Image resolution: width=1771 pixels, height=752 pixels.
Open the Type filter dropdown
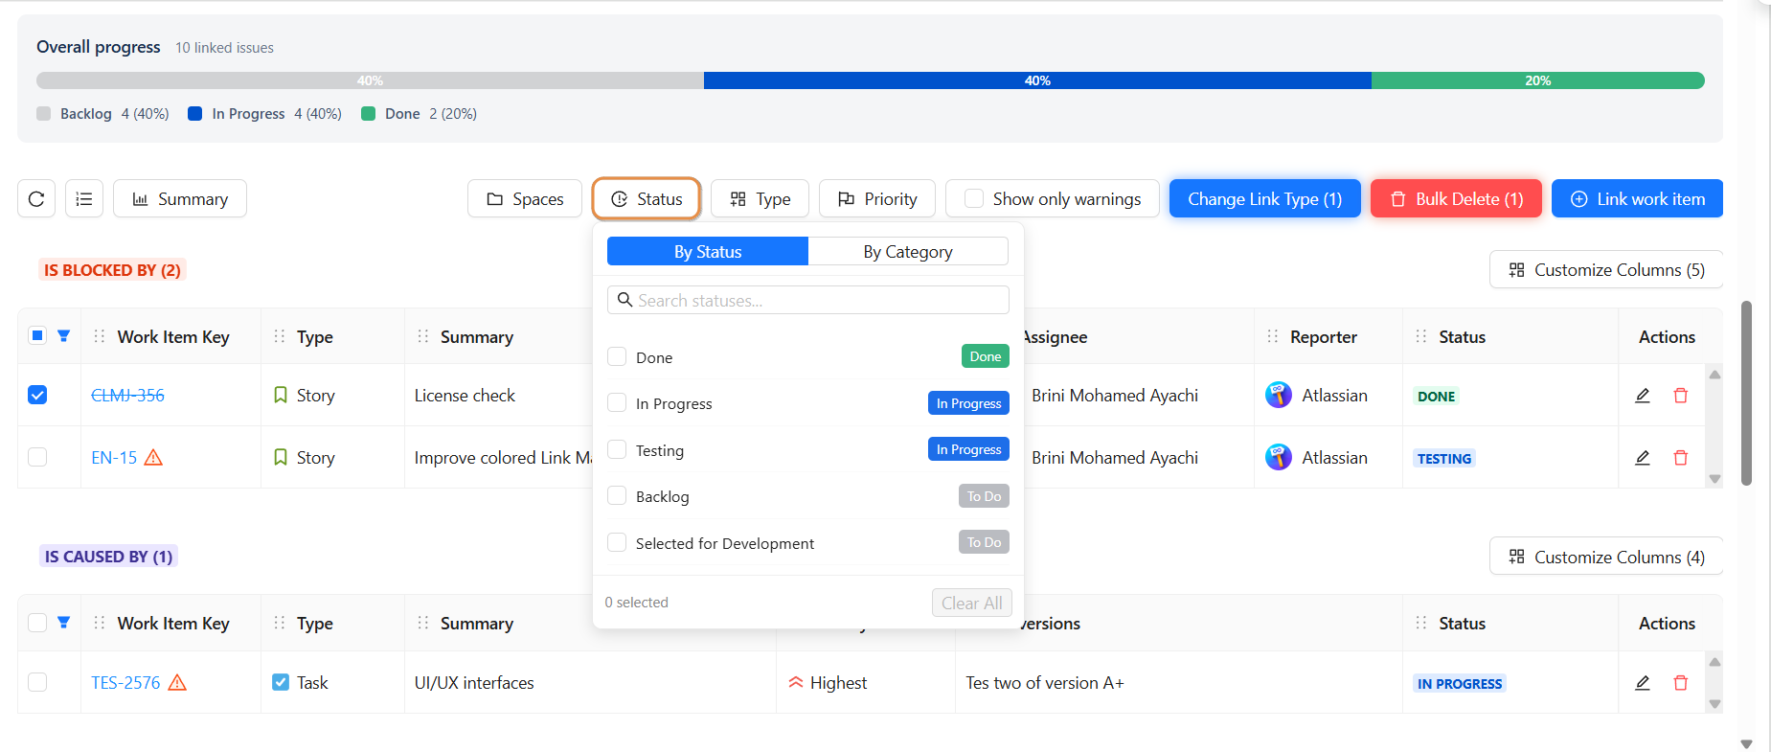point(760,199)
